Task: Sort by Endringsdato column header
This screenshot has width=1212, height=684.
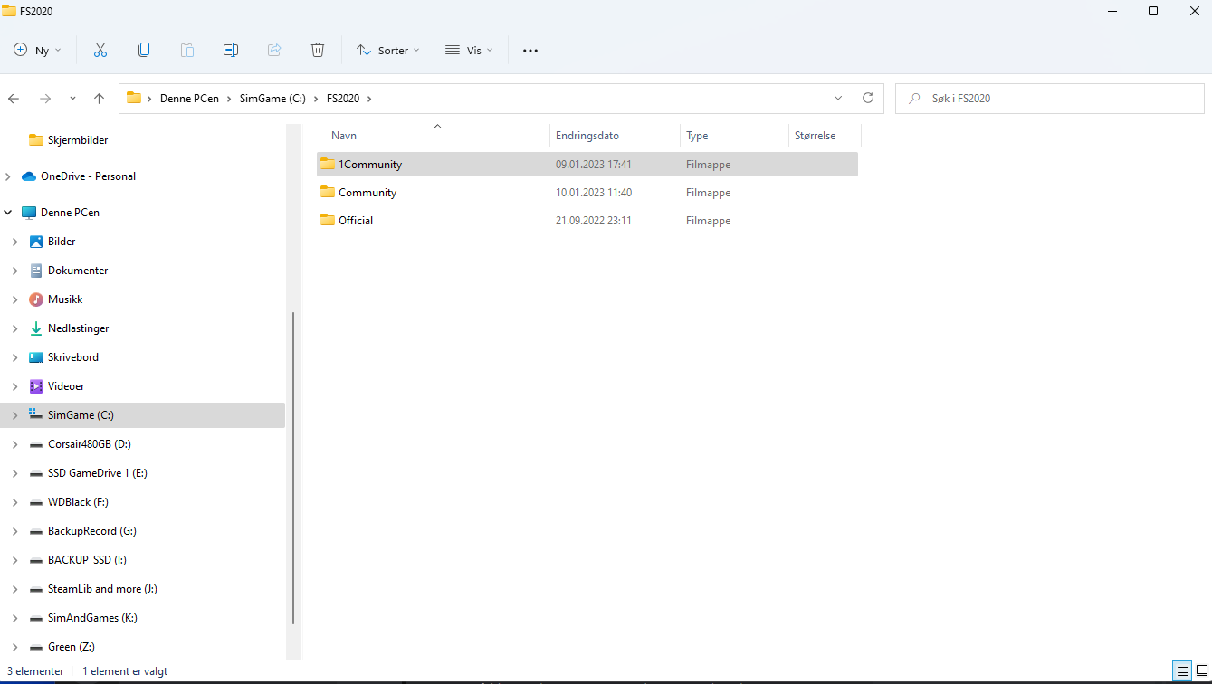Action: 587,136
